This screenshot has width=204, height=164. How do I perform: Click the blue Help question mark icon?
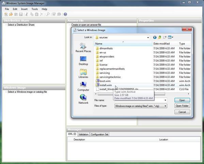[x=65, y=14]
